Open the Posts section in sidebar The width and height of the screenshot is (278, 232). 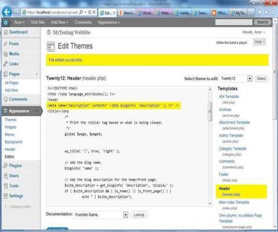click(x=14, y=43)
